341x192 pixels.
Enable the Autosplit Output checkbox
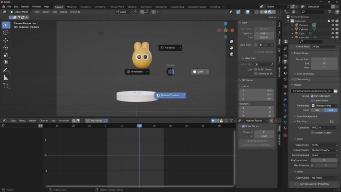click(312, 133)
